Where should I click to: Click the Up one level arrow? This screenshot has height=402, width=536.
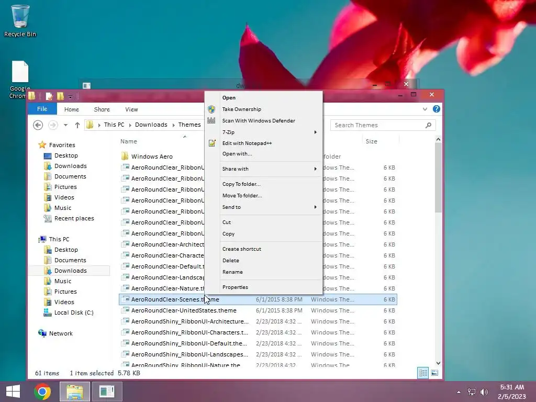coord(77,125)
